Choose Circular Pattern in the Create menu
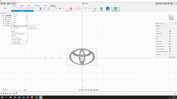Image resolution: width=177 pixels, height=99 pixels. point(19,38)
